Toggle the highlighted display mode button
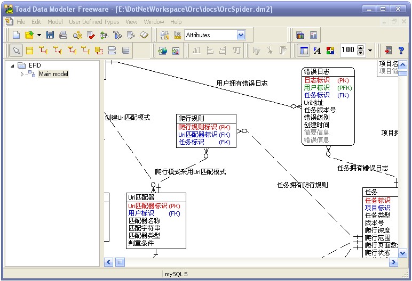The width and height of the screenshot is (412, 281). (304, 50)
